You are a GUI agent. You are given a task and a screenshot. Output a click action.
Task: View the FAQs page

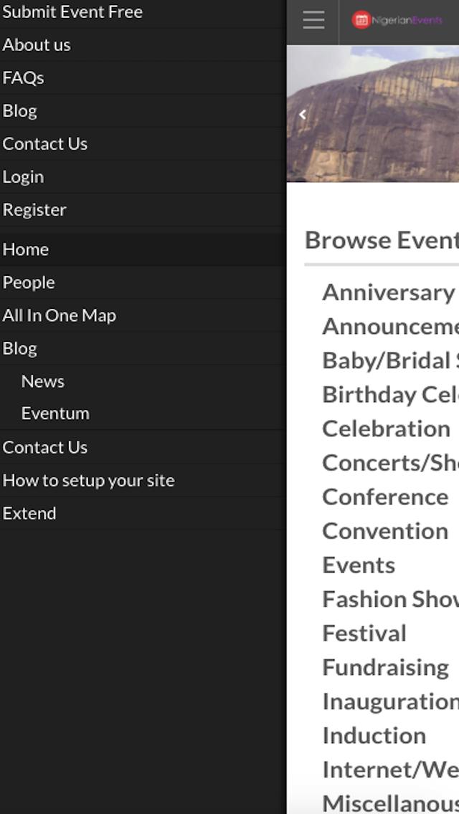[24, 77]
